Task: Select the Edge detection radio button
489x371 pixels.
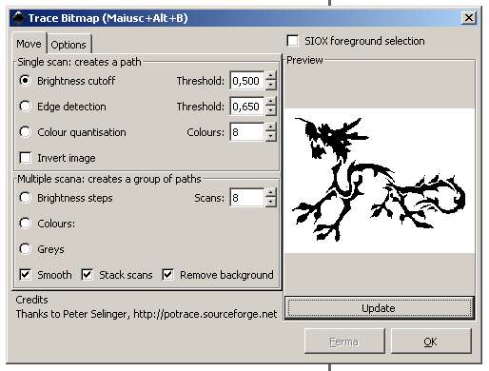Action: click(25, 107)
